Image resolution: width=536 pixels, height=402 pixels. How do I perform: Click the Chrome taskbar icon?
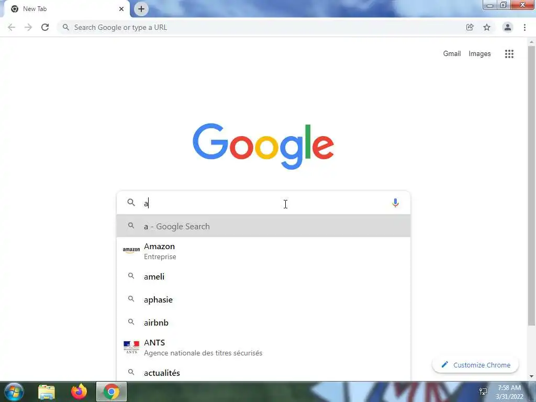111,392
